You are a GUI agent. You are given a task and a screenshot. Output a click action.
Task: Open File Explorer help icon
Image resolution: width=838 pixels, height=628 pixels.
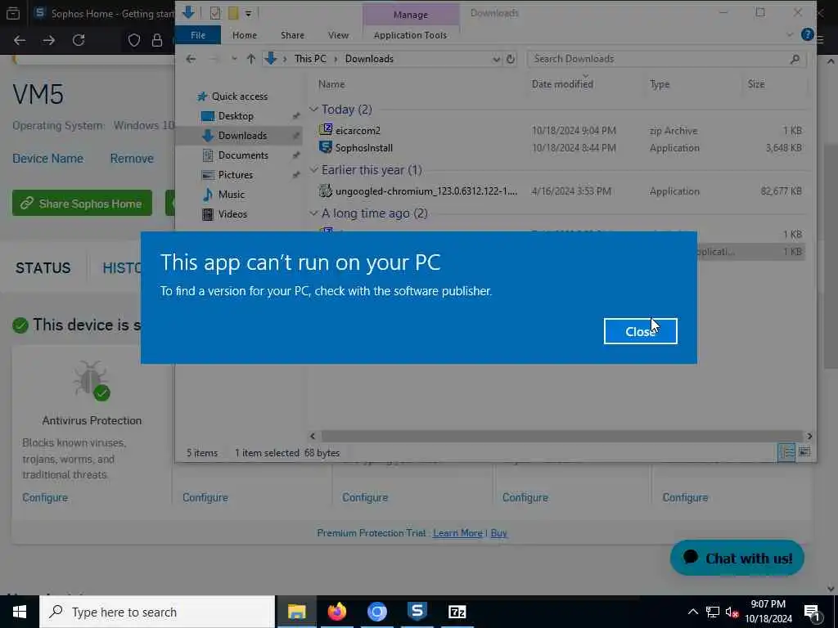(808, 34)
